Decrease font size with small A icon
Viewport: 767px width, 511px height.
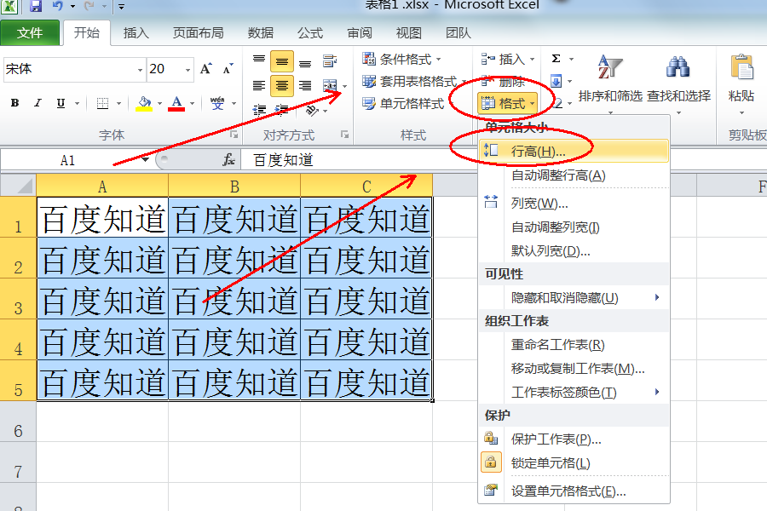click(x=228, y=69)
